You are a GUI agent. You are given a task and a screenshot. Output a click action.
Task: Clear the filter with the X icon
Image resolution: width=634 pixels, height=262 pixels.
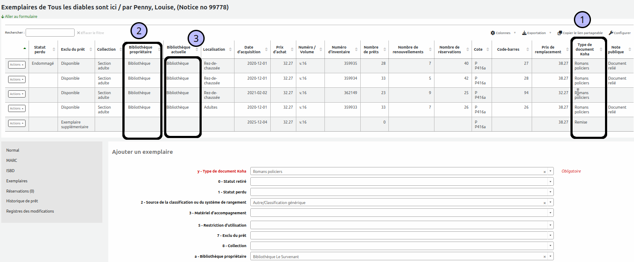point(78,33)
